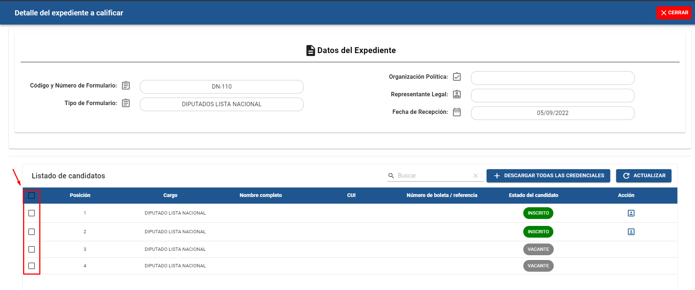Toggle the select-all checkbox in table header
Screen dimensions: 695x290
coord(32,196)
